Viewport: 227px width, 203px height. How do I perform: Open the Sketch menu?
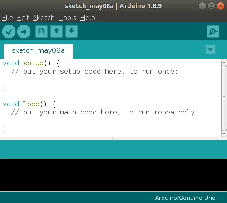(x=44, y=18)
